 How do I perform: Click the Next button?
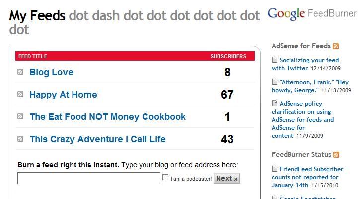[227, 178]
